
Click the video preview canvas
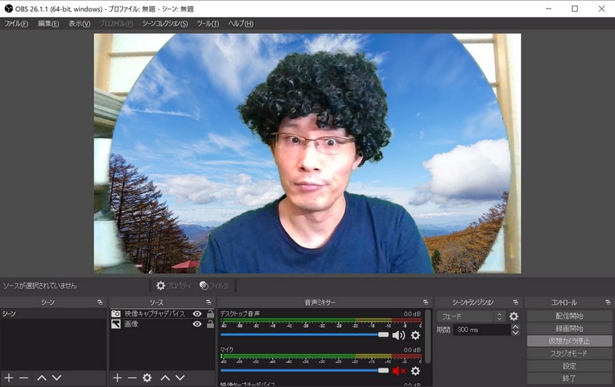coord(307,153)
